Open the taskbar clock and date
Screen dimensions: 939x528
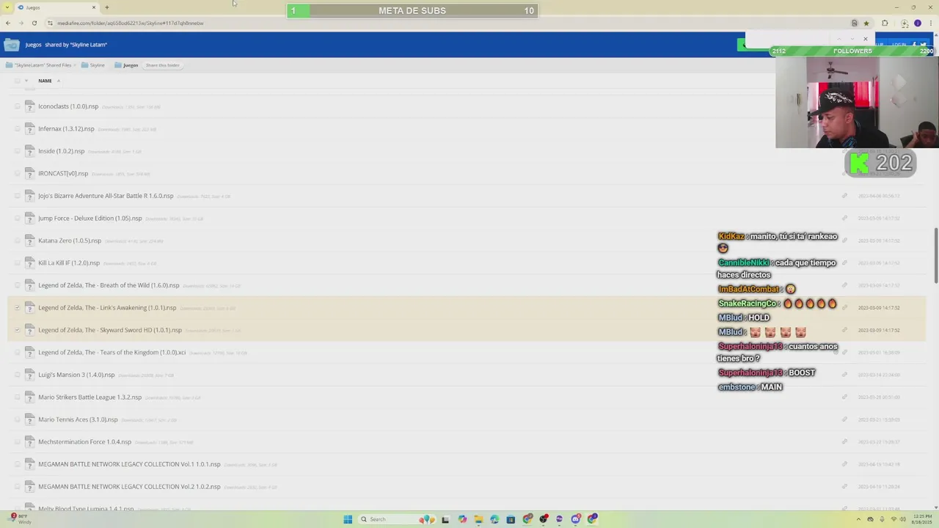pyautogui.click(x=922, y=519)
